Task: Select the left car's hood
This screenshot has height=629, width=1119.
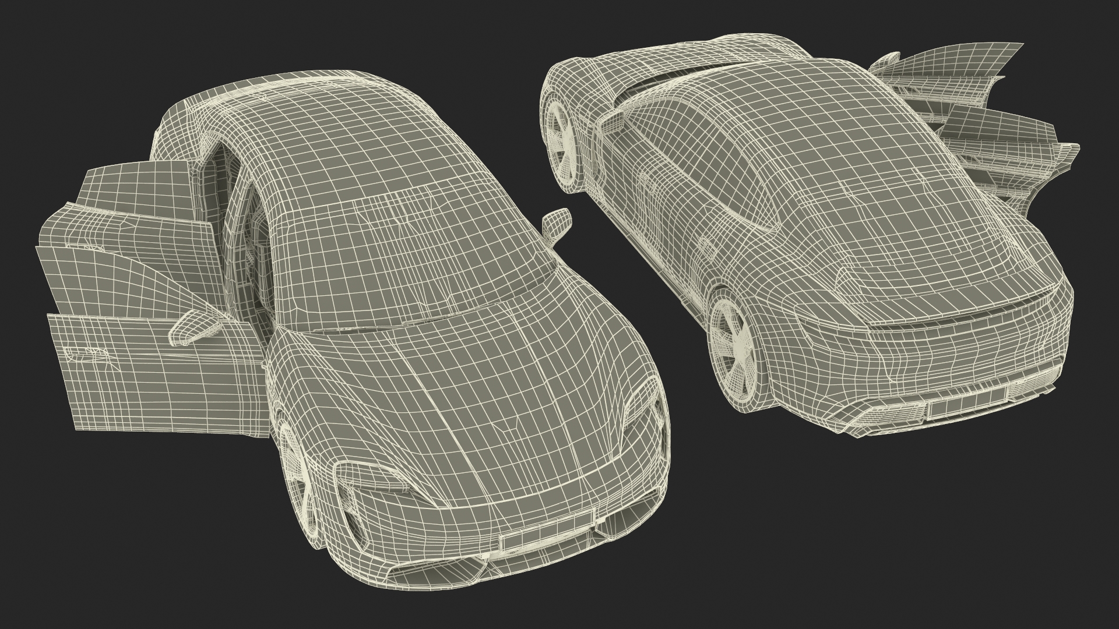Action: tap(466, 402)
